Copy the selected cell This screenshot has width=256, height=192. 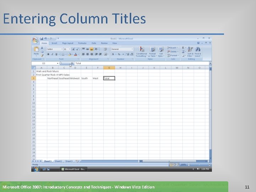42,52
